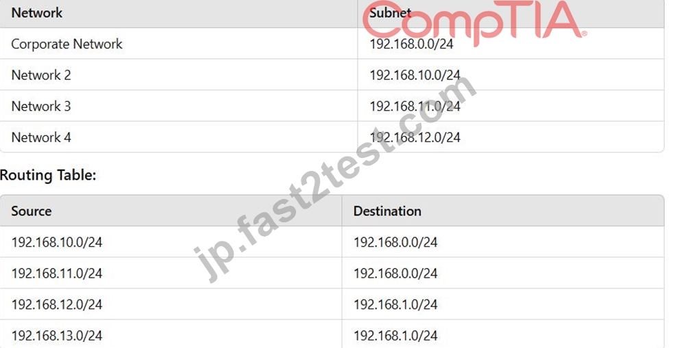The image size is (675, 348).
Task: Select source 192.168.13.0/24 in routing table
Action: (57, 336)
